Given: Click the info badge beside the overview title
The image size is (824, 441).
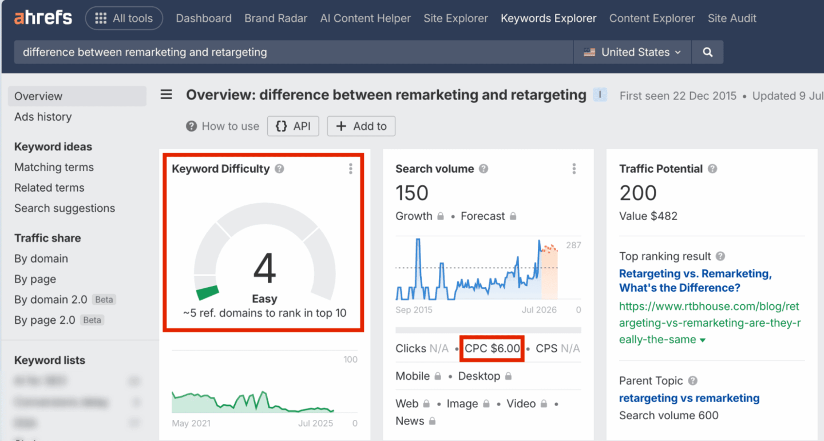Looking at the screenshot, I should click(x=600, y=95).
